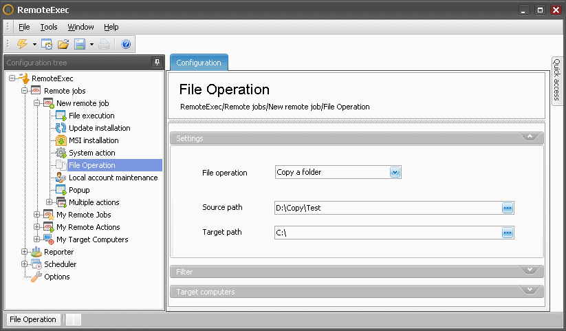The image size is (566, 331).
Task: Open the Help menu
Action: click(x=111, y=27)
